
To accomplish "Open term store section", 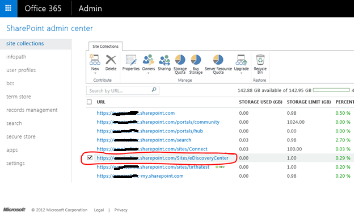I will tap(19, 97).
